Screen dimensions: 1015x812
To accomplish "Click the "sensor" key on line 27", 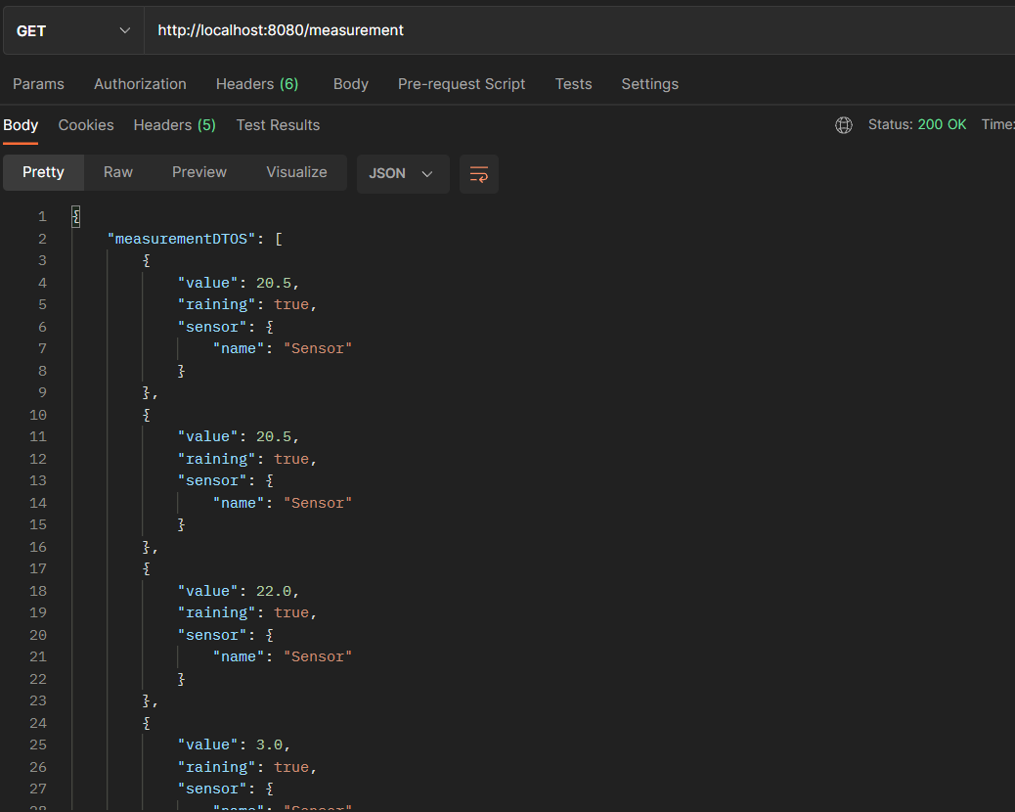I will point(212,789).
